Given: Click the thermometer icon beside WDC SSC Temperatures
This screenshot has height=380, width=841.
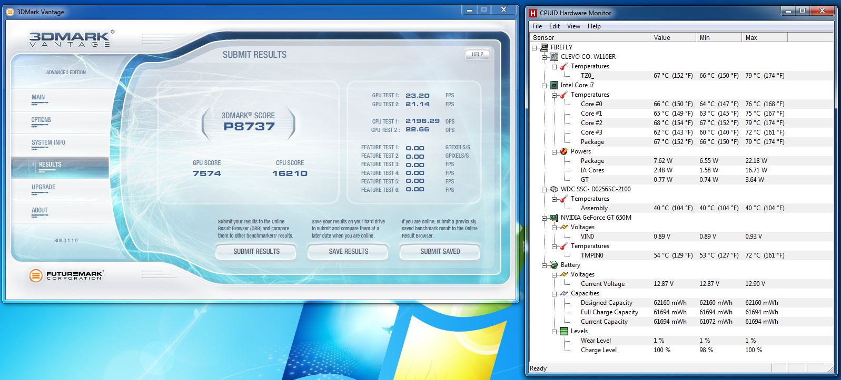Looking at the screenshot, I should [x=564, y=199].
